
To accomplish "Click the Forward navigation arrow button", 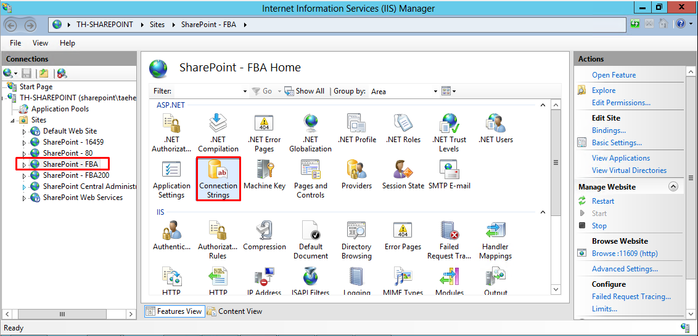I will (x=30, y=25).
